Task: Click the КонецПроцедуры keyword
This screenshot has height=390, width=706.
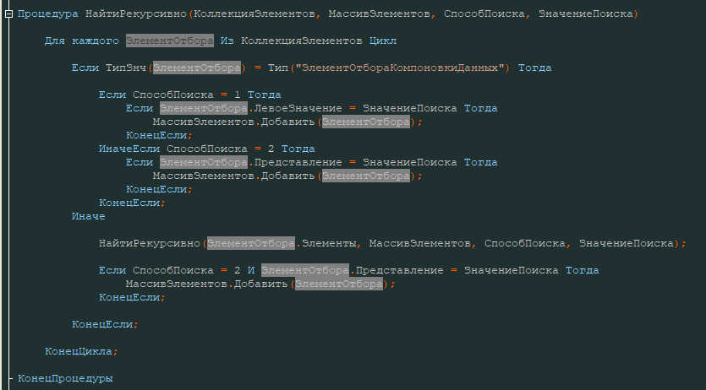Action: pos(65,378)
